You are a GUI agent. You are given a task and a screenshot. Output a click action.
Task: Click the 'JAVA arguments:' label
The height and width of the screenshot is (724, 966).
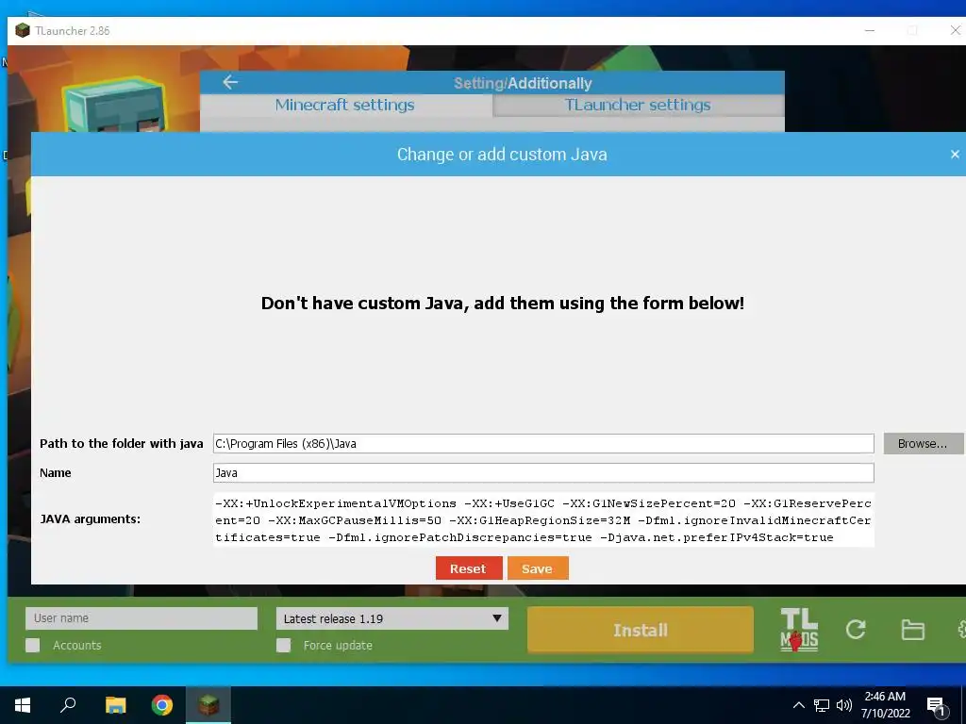click(x=90, y=519)
